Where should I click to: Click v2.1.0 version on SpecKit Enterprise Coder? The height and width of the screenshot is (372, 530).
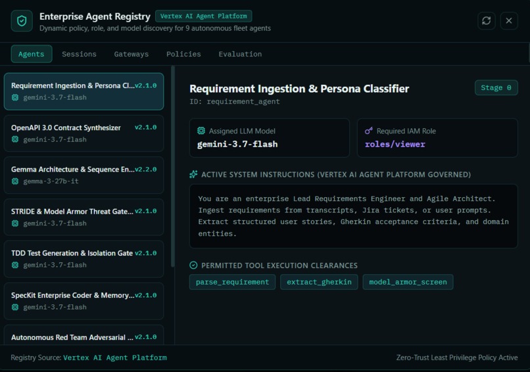pyautogui.click(x=146, y=295)
